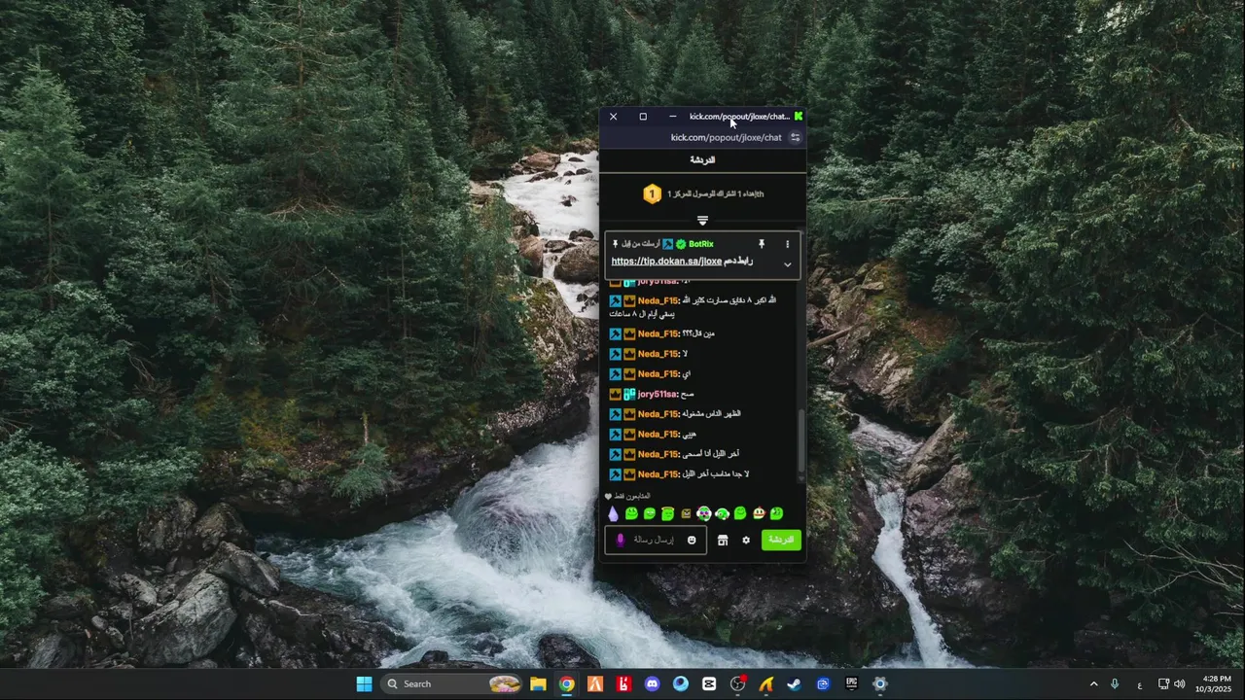Select the first green smiling blob emote
1245x700 pixels.
(631, 513)
